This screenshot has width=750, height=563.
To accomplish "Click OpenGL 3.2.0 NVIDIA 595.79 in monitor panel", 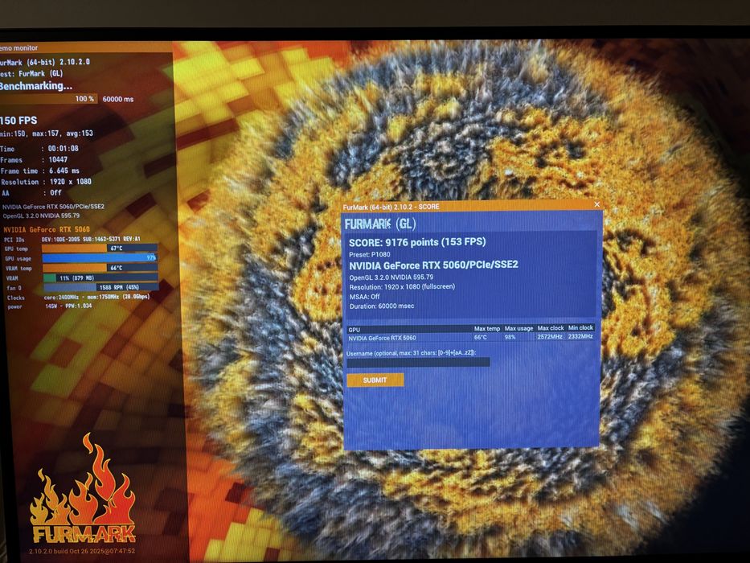I will 41,216.
